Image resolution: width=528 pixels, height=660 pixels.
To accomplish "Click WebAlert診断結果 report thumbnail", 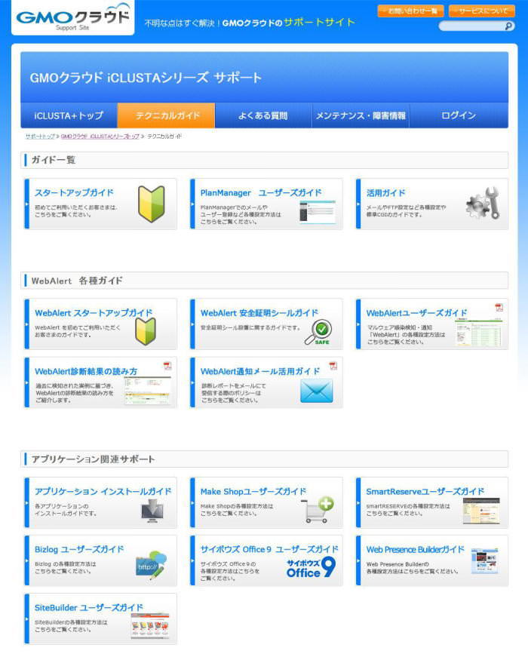I will (x=147, y=391).
